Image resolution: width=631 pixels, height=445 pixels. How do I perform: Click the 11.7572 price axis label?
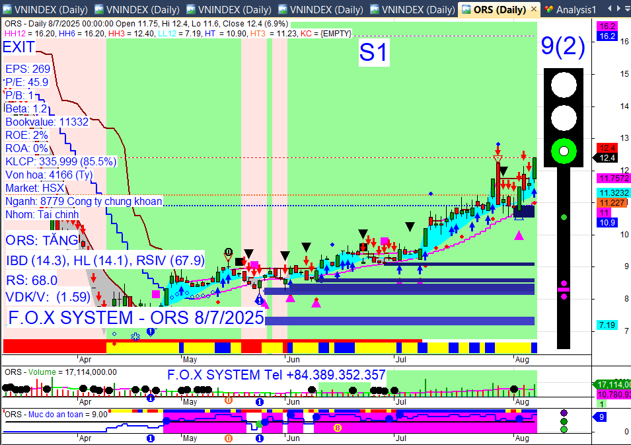614,178
